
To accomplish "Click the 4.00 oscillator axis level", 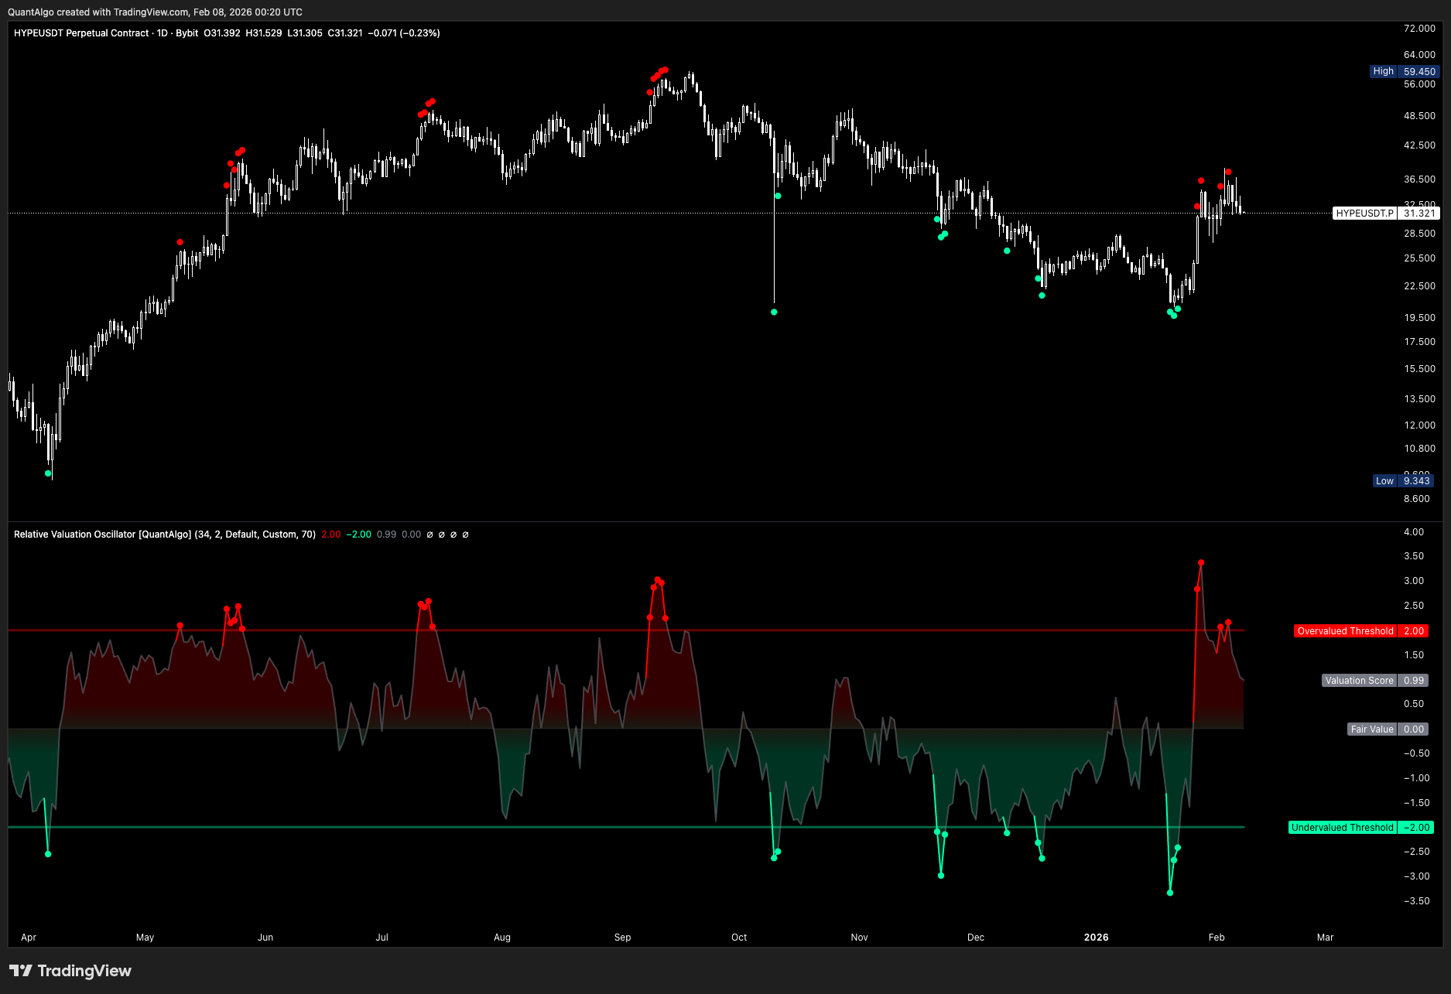I will pyautogui.click(x=1414, y=532).
